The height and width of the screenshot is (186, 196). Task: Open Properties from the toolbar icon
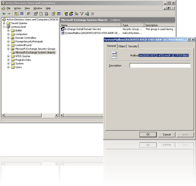[36, 14]
